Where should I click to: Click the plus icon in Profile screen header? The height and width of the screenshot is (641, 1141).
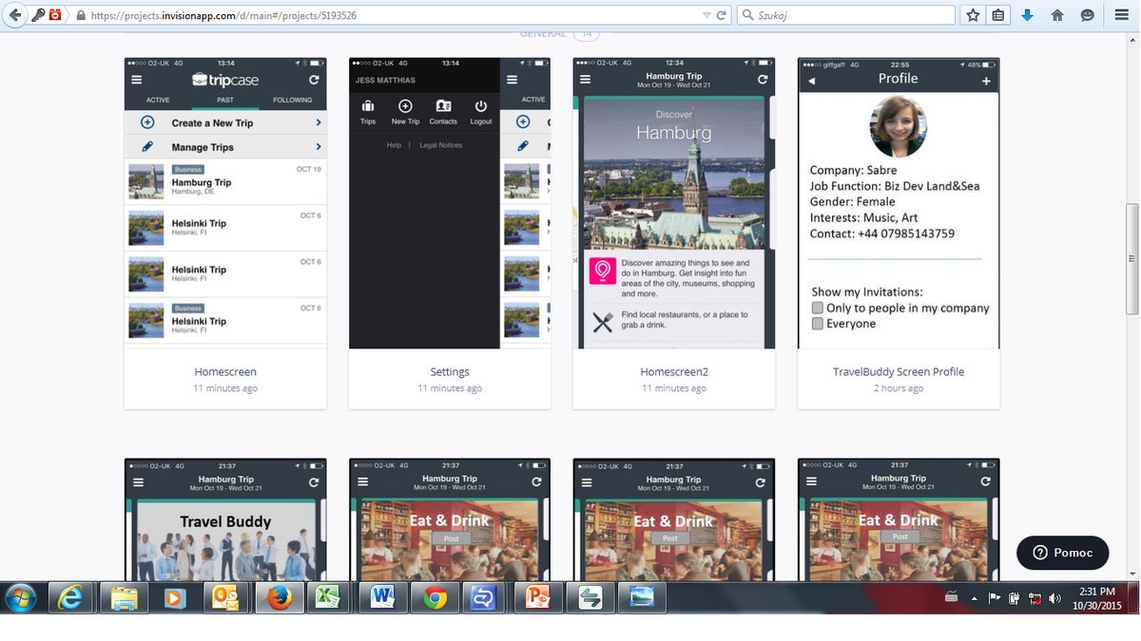coord(986,82)
